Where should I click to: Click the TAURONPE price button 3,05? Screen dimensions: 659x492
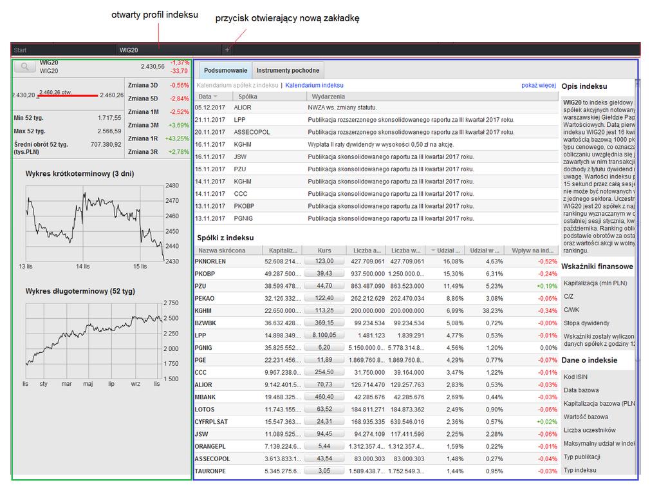pos(324,471)
